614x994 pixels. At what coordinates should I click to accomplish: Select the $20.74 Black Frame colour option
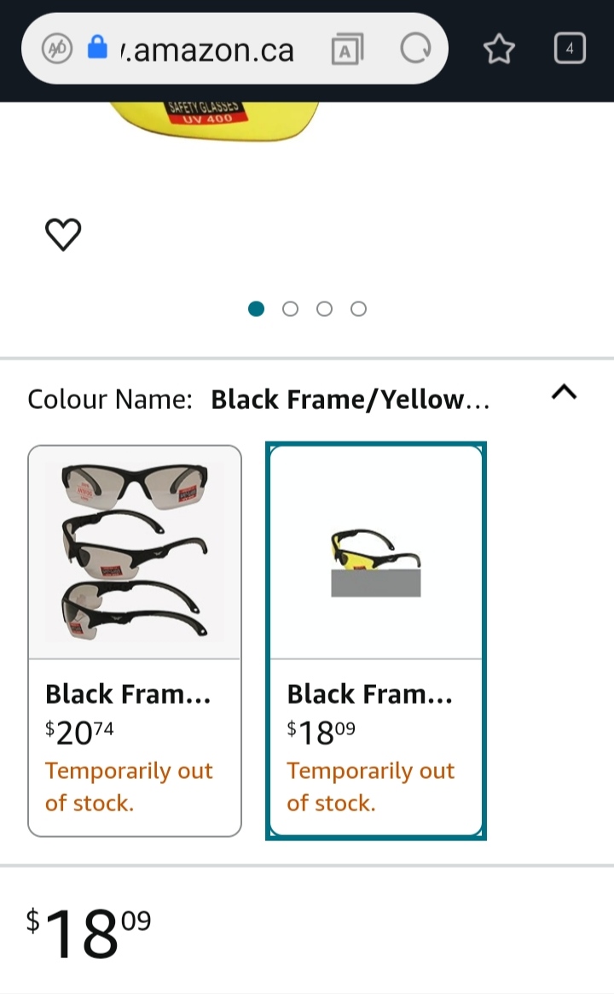[135, 747]
